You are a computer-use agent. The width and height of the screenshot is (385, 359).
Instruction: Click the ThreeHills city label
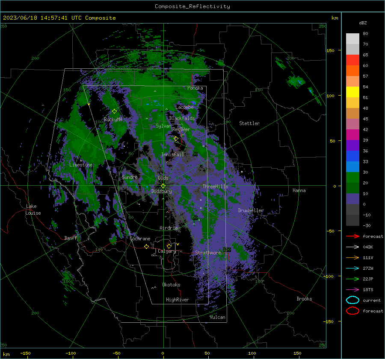(x=215, y=187)
